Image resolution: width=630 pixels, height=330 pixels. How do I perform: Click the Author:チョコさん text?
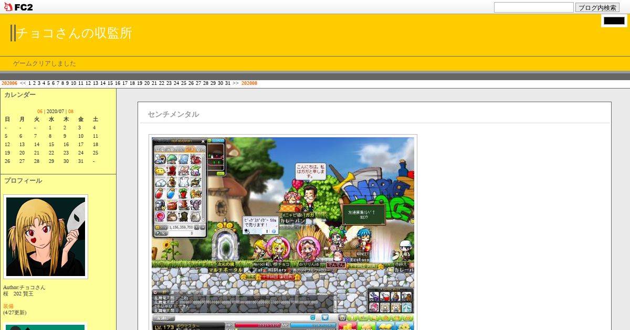[x=24, y=288]
